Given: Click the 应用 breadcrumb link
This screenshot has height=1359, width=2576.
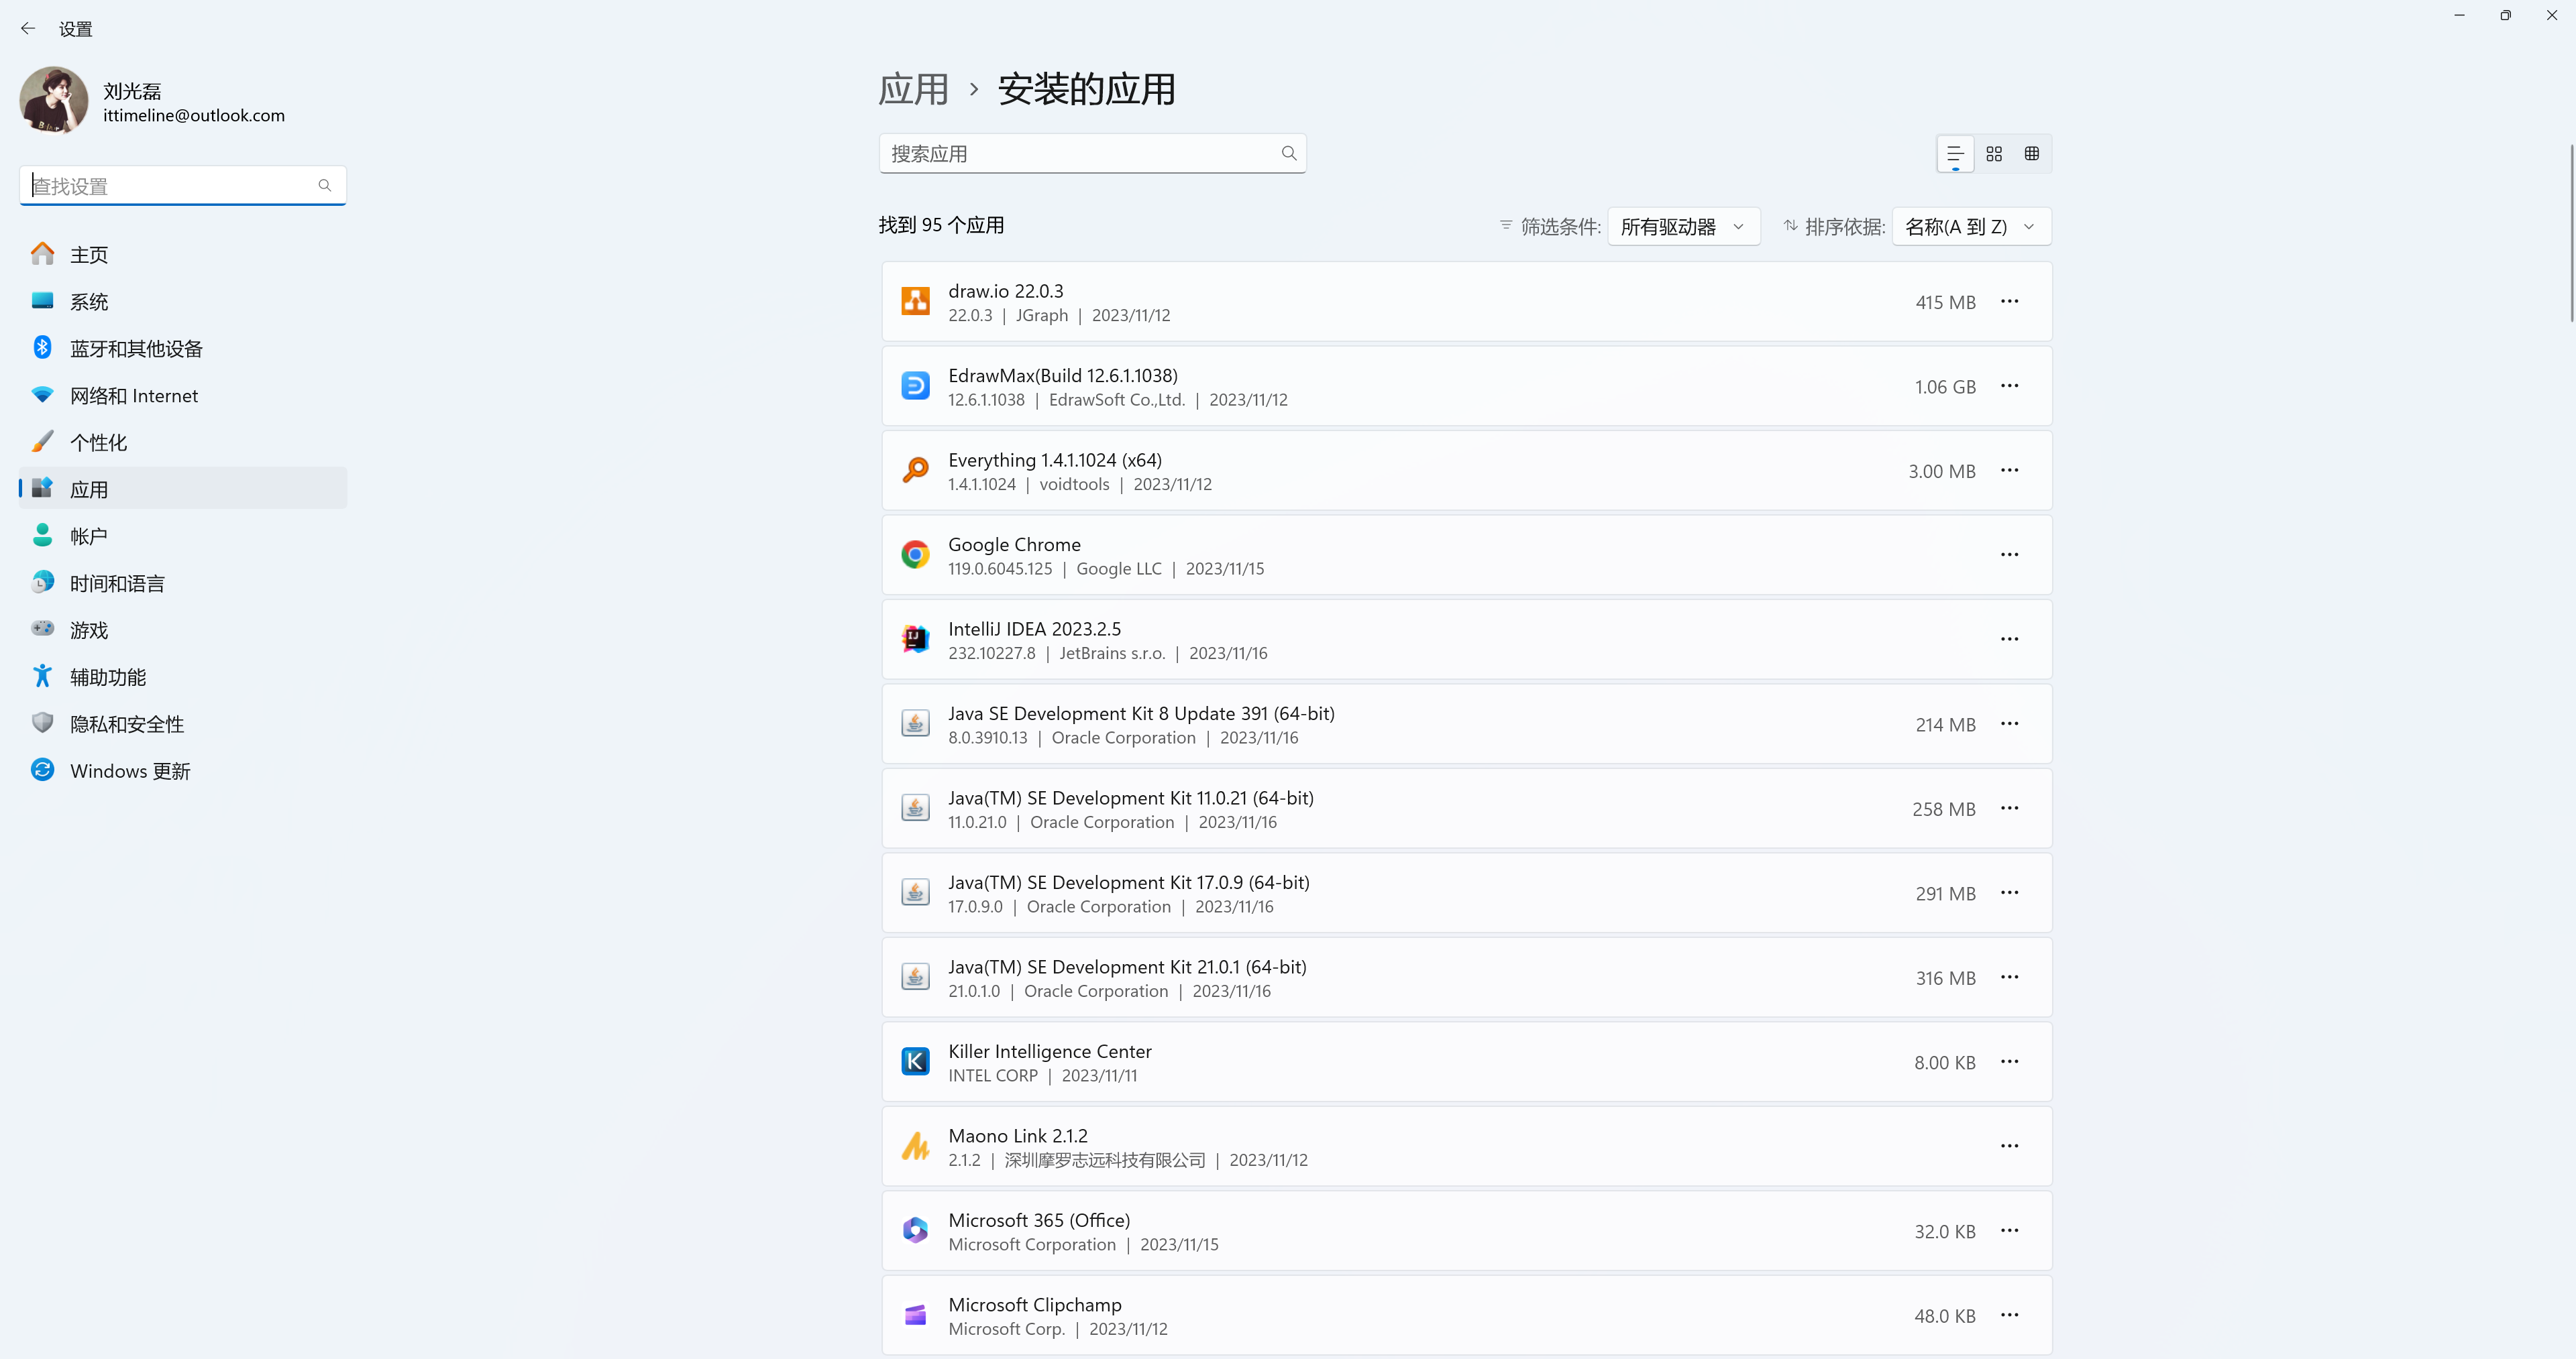Looking at the screenshot, I should click(x=913, y=89).
